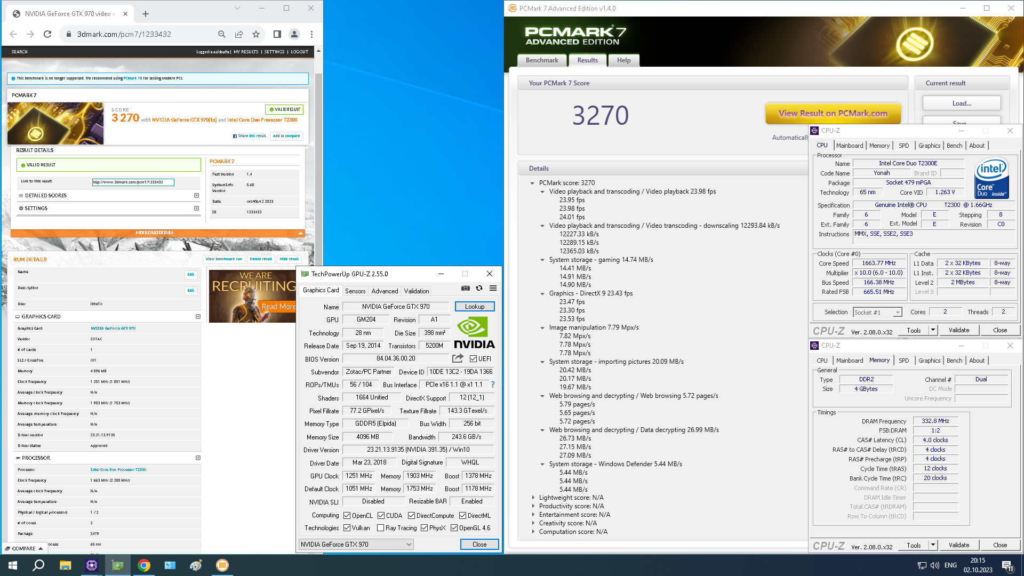Toggle Chrome side panel icon

(277, 34)
